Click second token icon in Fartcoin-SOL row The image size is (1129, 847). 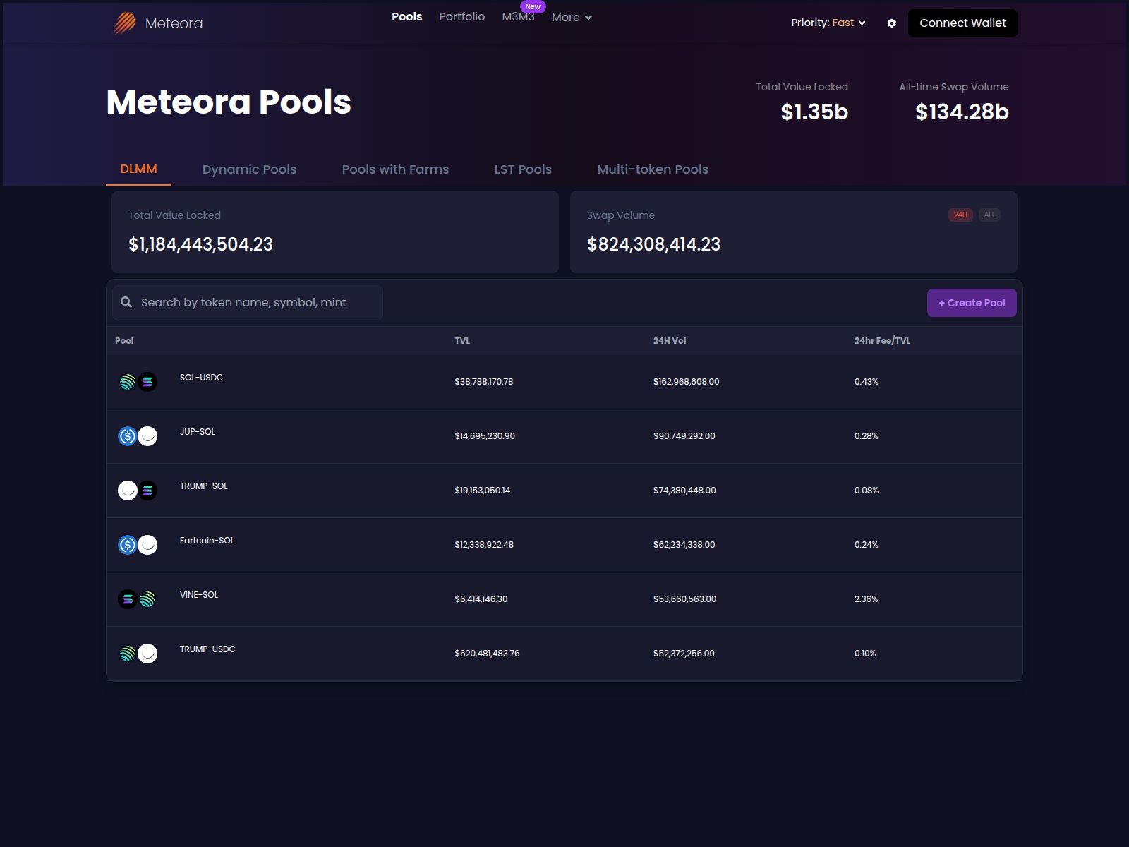coord(147,545)
